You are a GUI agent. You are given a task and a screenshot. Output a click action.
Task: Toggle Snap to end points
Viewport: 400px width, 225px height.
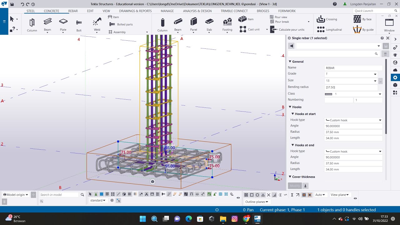click(x=252, y=195)
